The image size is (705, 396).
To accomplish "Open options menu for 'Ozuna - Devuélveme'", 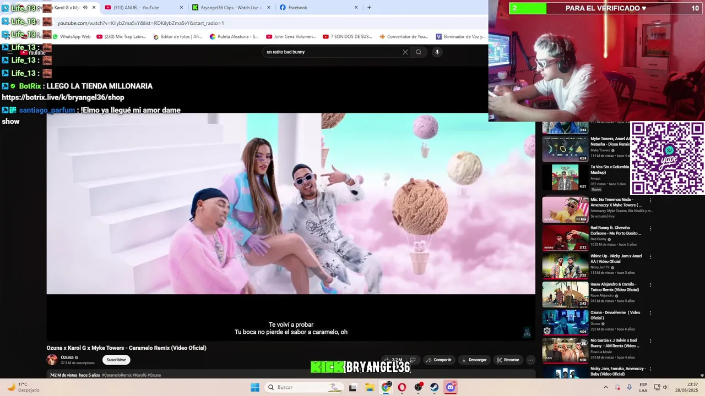I will point(650,313).
